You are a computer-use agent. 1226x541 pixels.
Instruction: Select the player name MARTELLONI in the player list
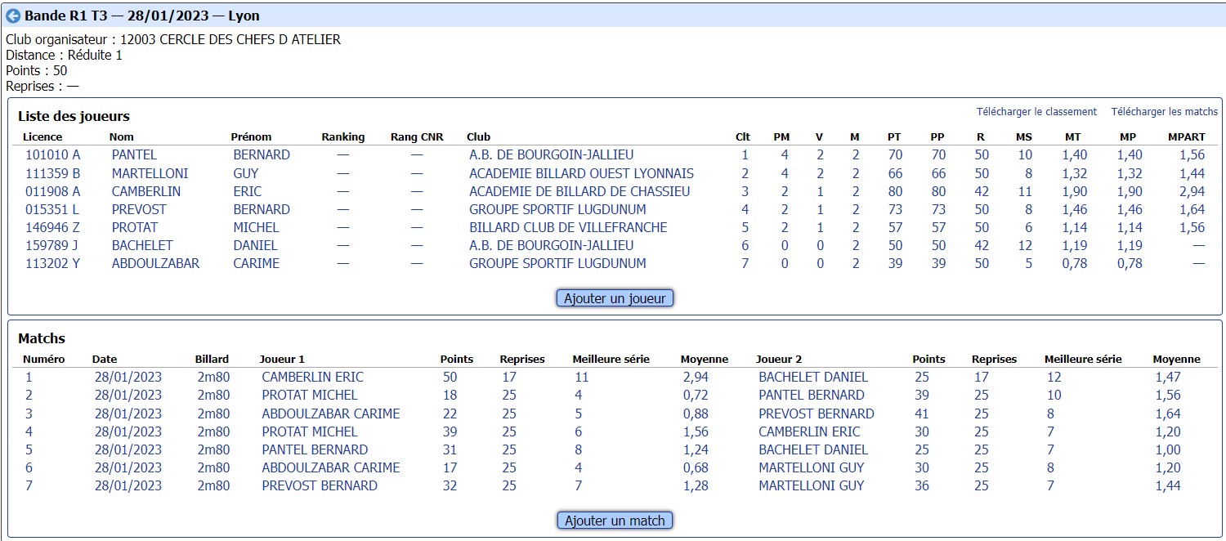coord(150,173)
